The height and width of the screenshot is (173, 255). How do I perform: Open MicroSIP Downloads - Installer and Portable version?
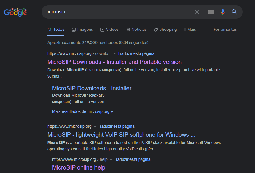point(114,62)
